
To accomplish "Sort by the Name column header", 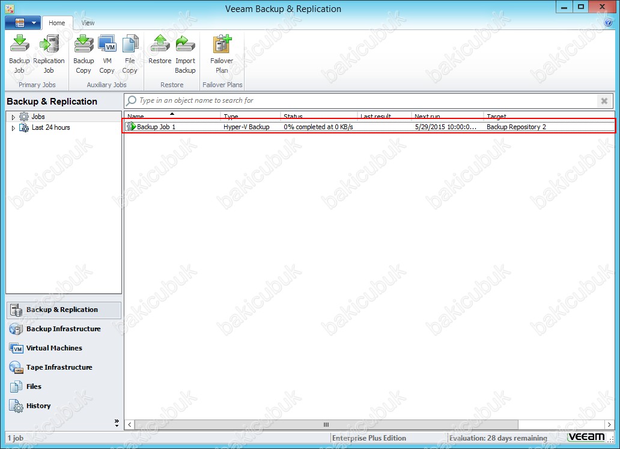I will (172, 115).
